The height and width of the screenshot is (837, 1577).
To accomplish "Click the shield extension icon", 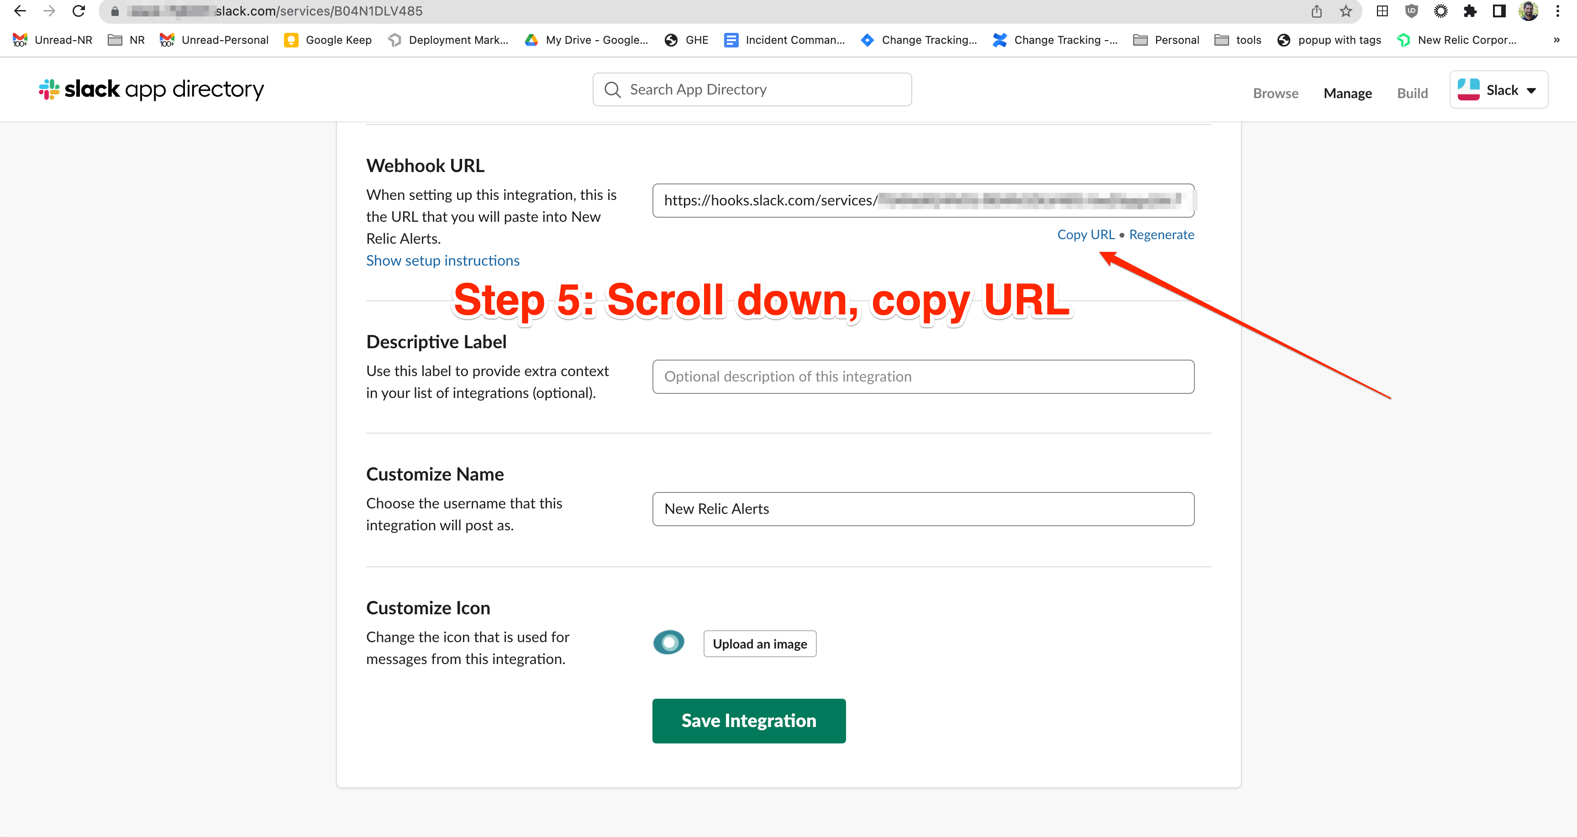I will [1412, 11].
